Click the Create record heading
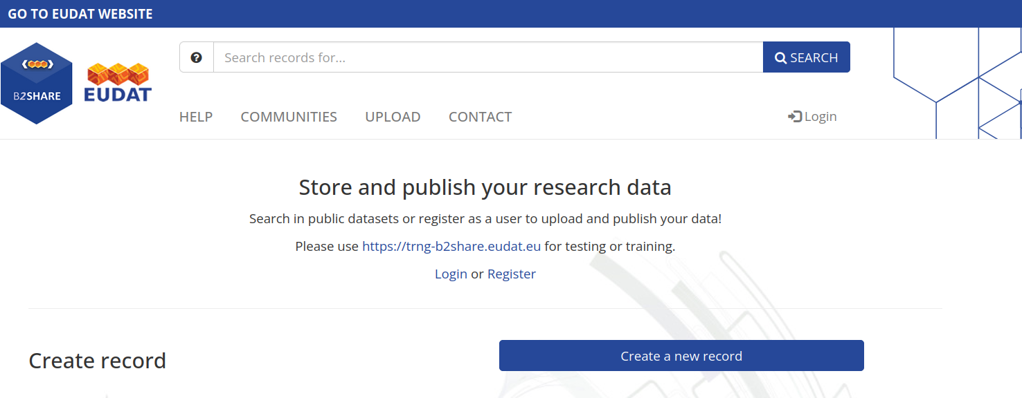This screenshot has height=398, width=1022. (98, 361)
